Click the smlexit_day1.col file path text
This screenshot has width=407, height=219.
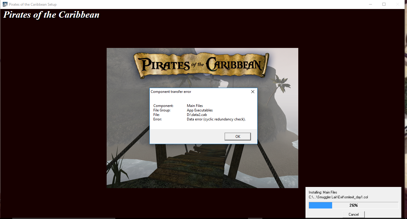[x=338, y=197]
